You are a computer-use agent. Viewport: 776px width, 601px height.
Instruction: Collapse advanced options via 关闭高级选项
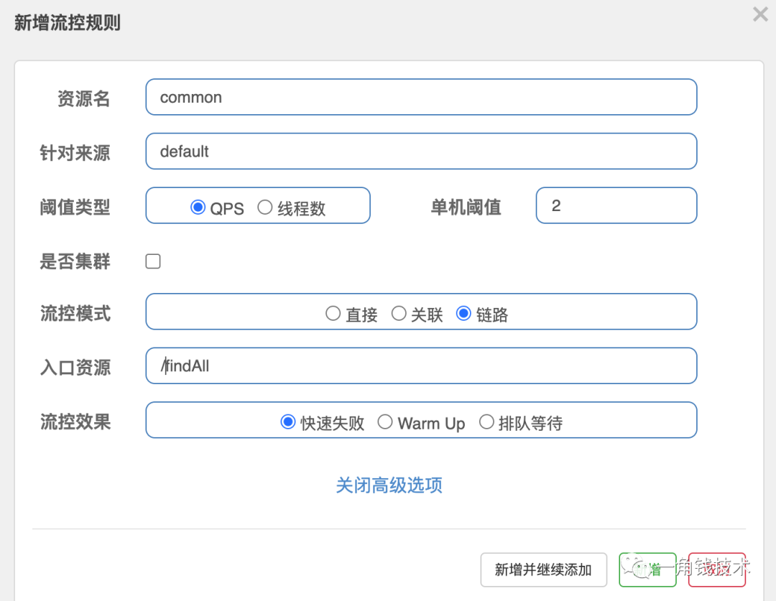click(x=389, y=485)
